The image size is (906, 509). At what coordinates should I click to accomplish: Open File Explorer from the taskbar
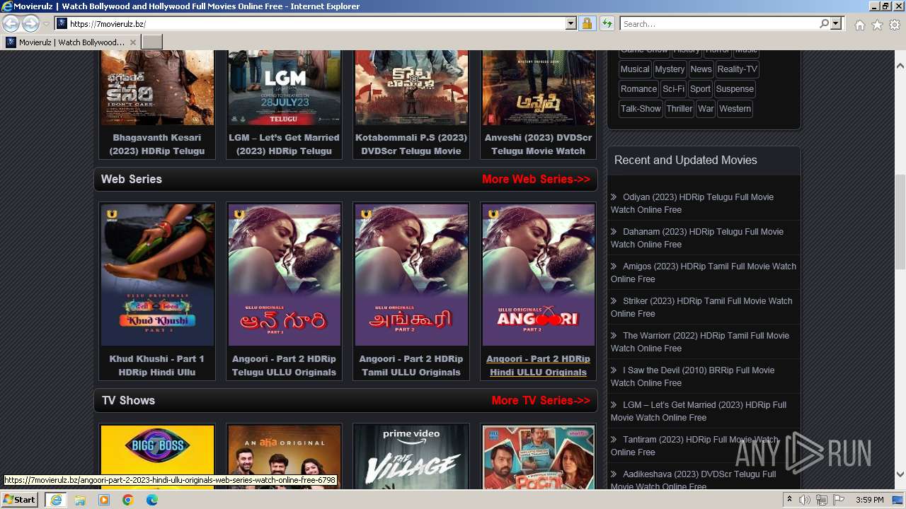[x=80, y=500]
